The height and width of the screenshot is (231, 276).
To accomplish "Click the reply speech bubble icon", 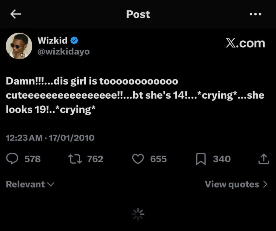I will 12,159.
